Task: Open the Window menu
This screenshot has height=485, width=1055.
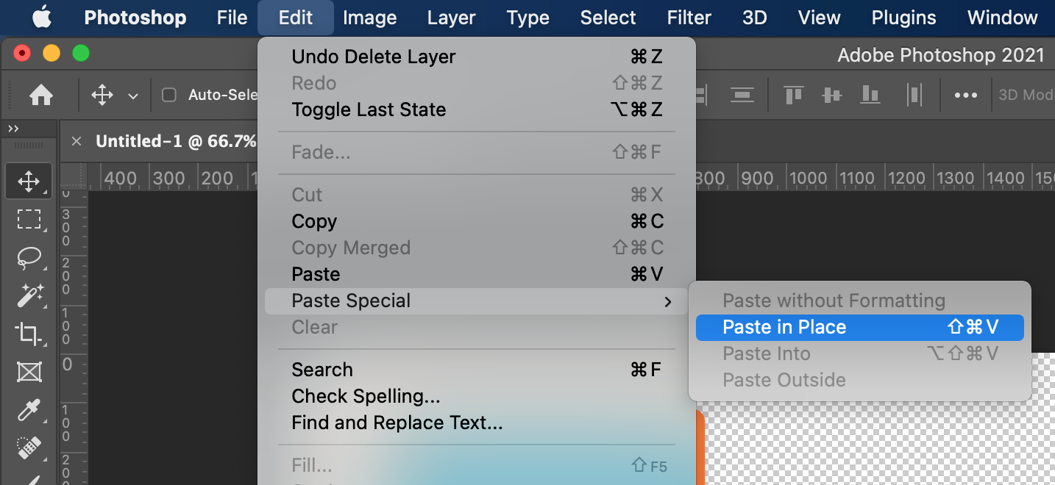Action: pos(1002,18)
